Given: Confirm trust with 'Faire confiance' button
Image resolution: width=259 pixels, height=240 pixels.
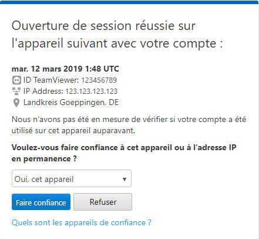Looking at the screenshot, I should 41,202.
